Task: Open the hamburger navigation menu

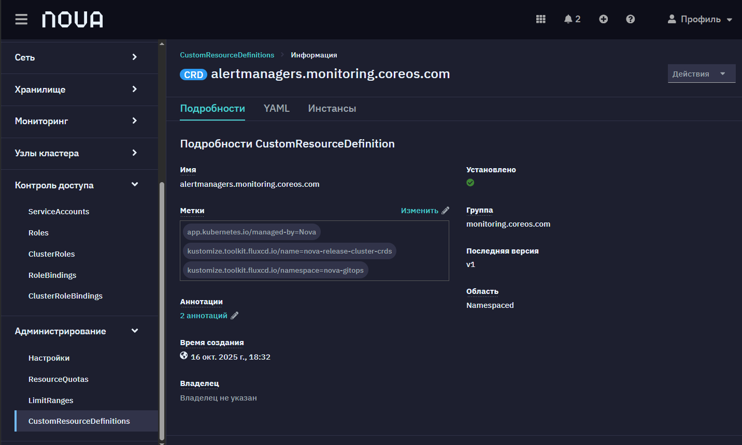Action: pyautogui.click(x=21, y=19)
